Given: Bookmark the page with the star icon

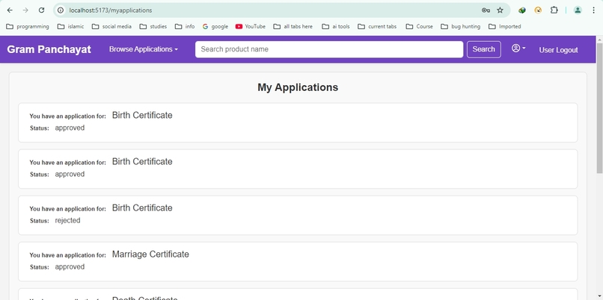Looking at the screenshot, I should (500, 10).
